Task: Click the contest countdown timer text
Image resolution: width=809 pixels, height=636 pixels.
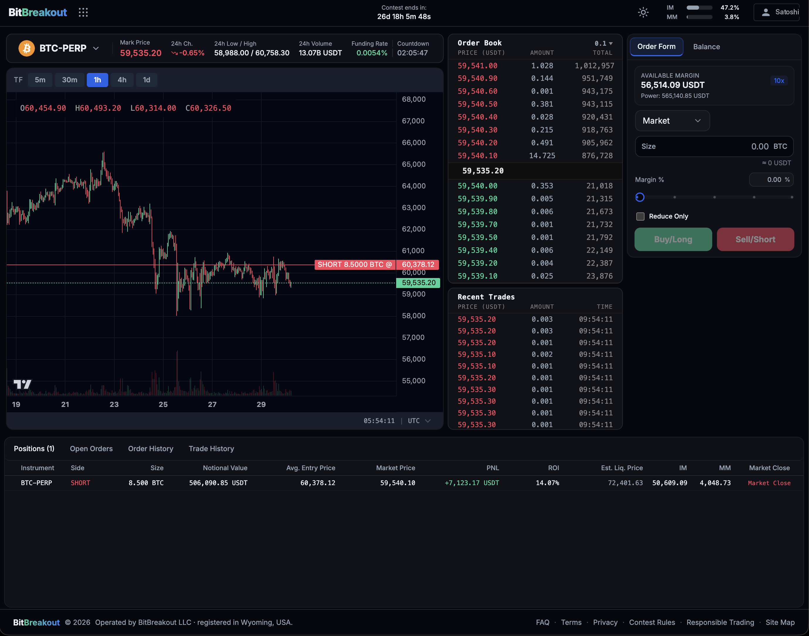Action: click(x=404, y=17)
